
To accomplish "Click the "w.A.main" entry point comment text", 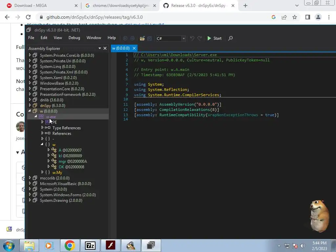I will click(x=180, y=70).
